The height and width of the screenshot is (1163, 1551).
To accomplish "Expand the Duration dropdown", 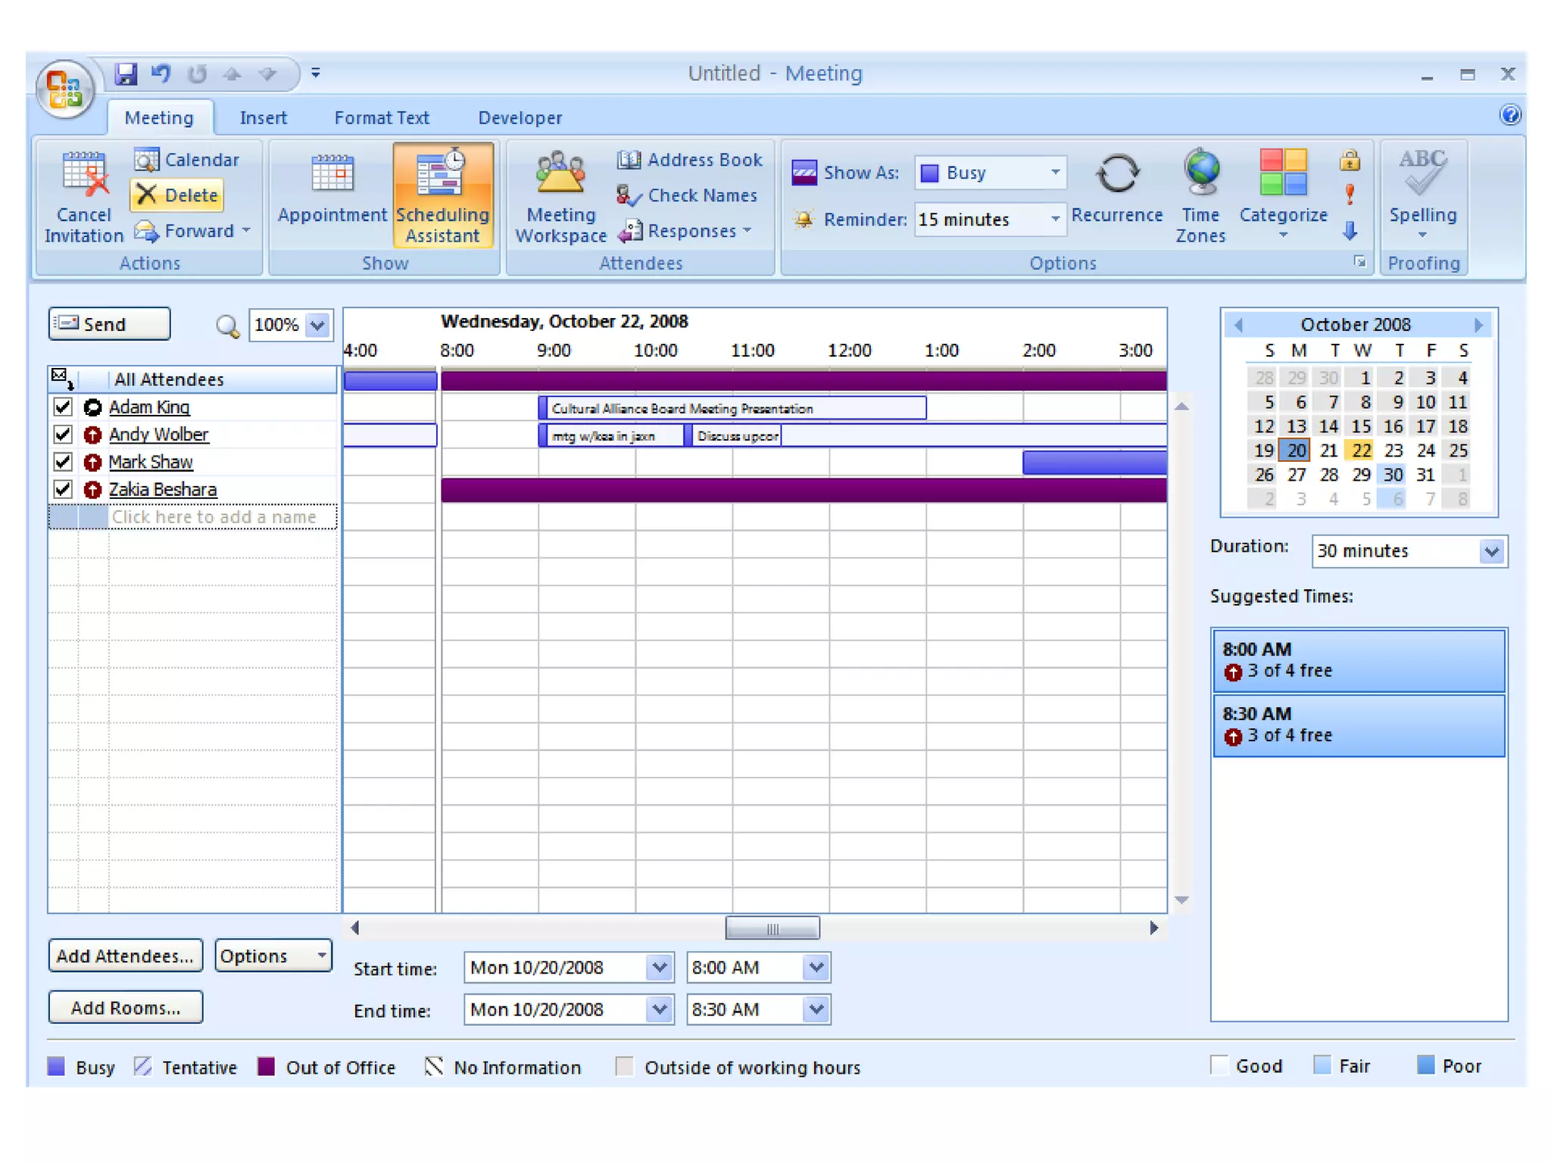I will 1491,551.
